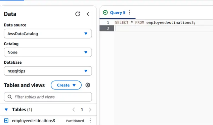Collapse the Data side panel
Image resolution: width=213 pixels, height=125 pixels.
pyautogui.click(x=88, y=14)
